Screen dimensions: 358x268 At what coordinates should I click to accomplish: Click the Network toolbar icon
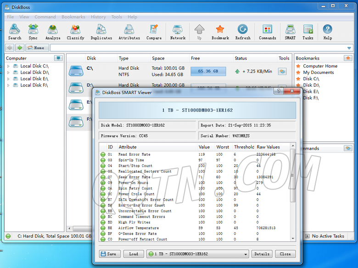point(178,32)
